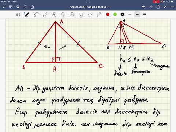This screenshot has height=132, width=176.
Task: Open the search magnifier
Action: click(18, 7)
